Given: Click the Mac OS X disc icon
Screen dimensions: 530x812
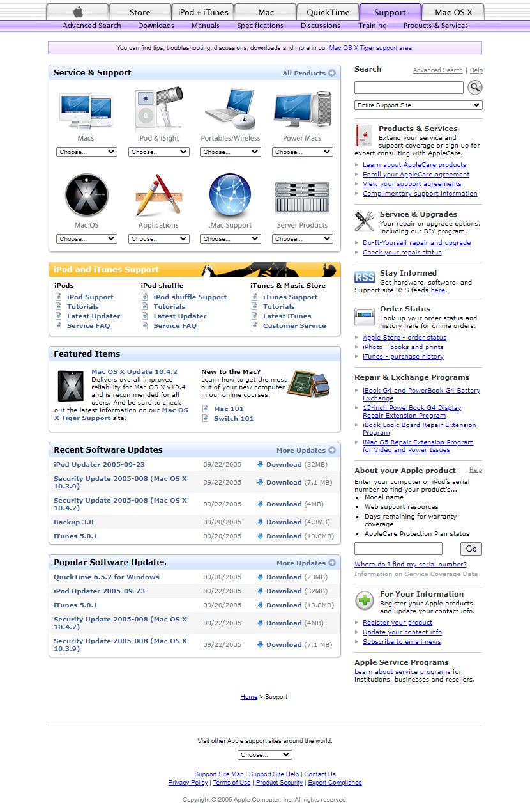Looking at the screenshot, I should (86, 196).
